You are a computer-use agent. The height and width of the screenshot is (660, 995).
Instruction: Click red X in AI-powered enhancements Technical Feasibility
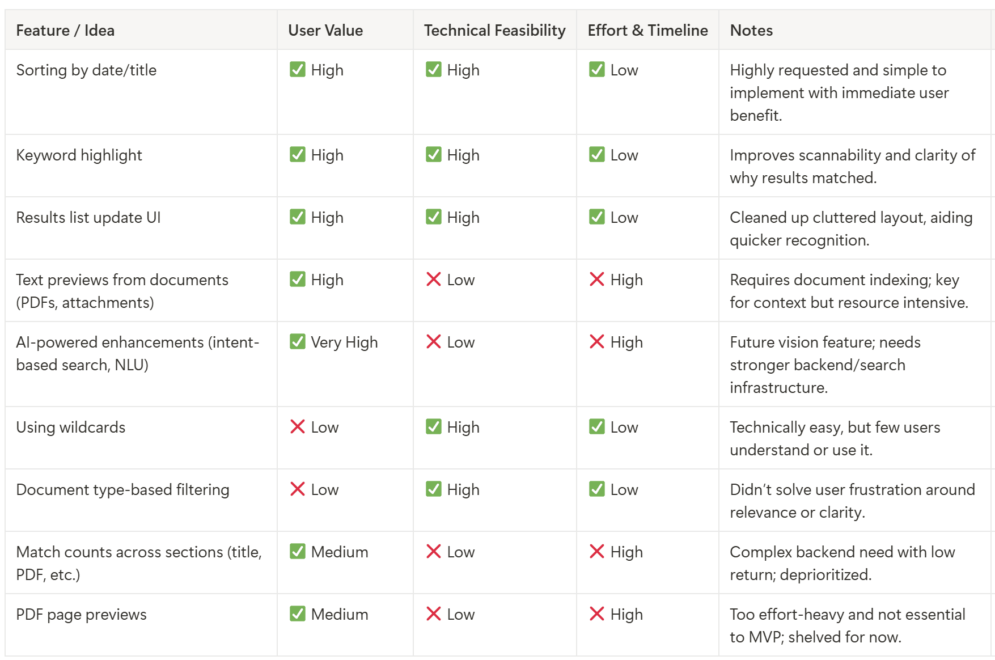pyautogui.click(x=433, y=341)
